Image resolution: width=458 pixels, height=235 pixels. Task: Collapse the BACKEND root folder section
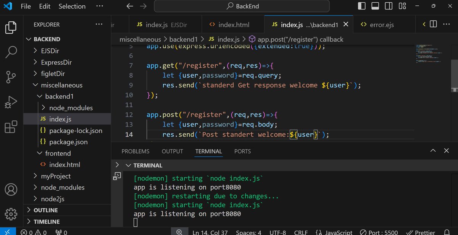pos(67,39)
